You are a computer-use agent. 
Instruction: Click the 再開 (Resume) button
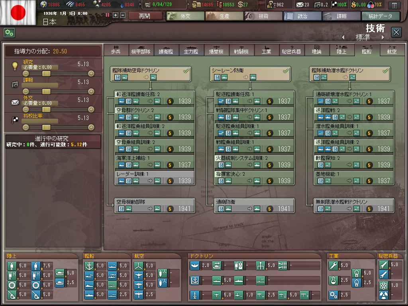145,16
